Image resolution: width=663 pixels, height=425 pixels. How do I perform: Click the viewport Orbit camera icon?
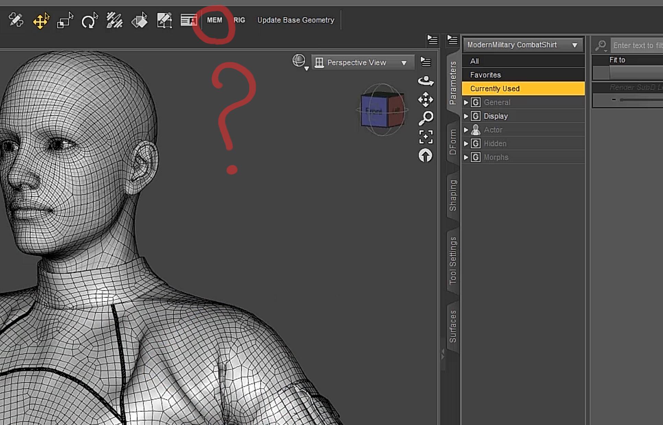coord(426,81)
